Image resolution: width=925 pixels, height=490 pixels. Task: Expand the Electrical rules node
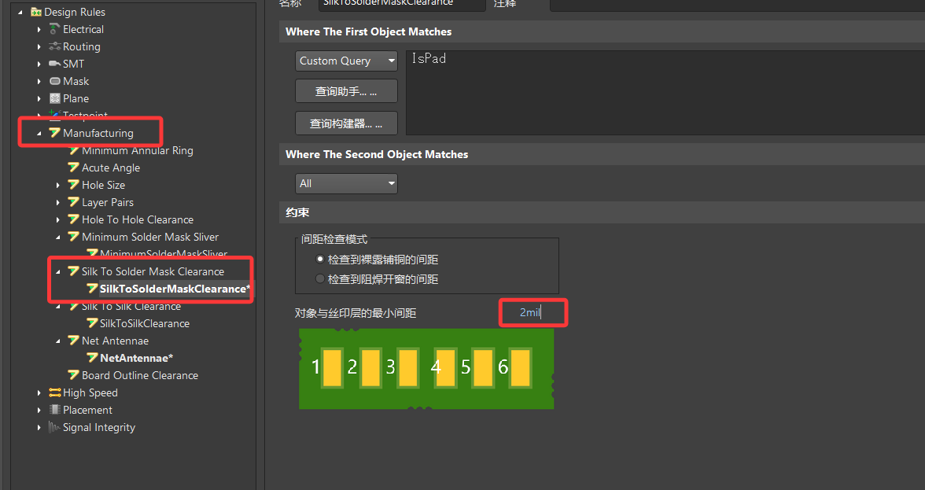click(x=39, y=29)
